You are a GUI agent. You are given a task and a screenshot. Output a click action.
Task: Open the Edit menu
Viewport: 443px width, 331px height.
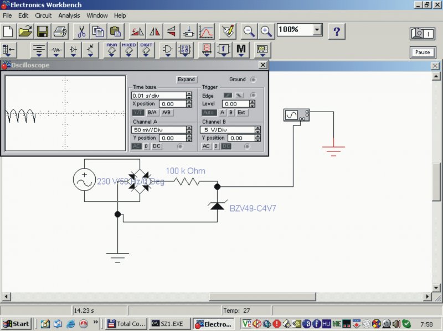[x=23, y=15]
